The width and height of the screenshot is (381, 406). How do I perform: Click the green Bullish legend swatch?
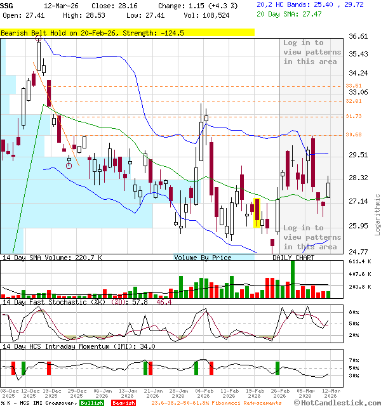pyautogui.click(x=91, y=403)
